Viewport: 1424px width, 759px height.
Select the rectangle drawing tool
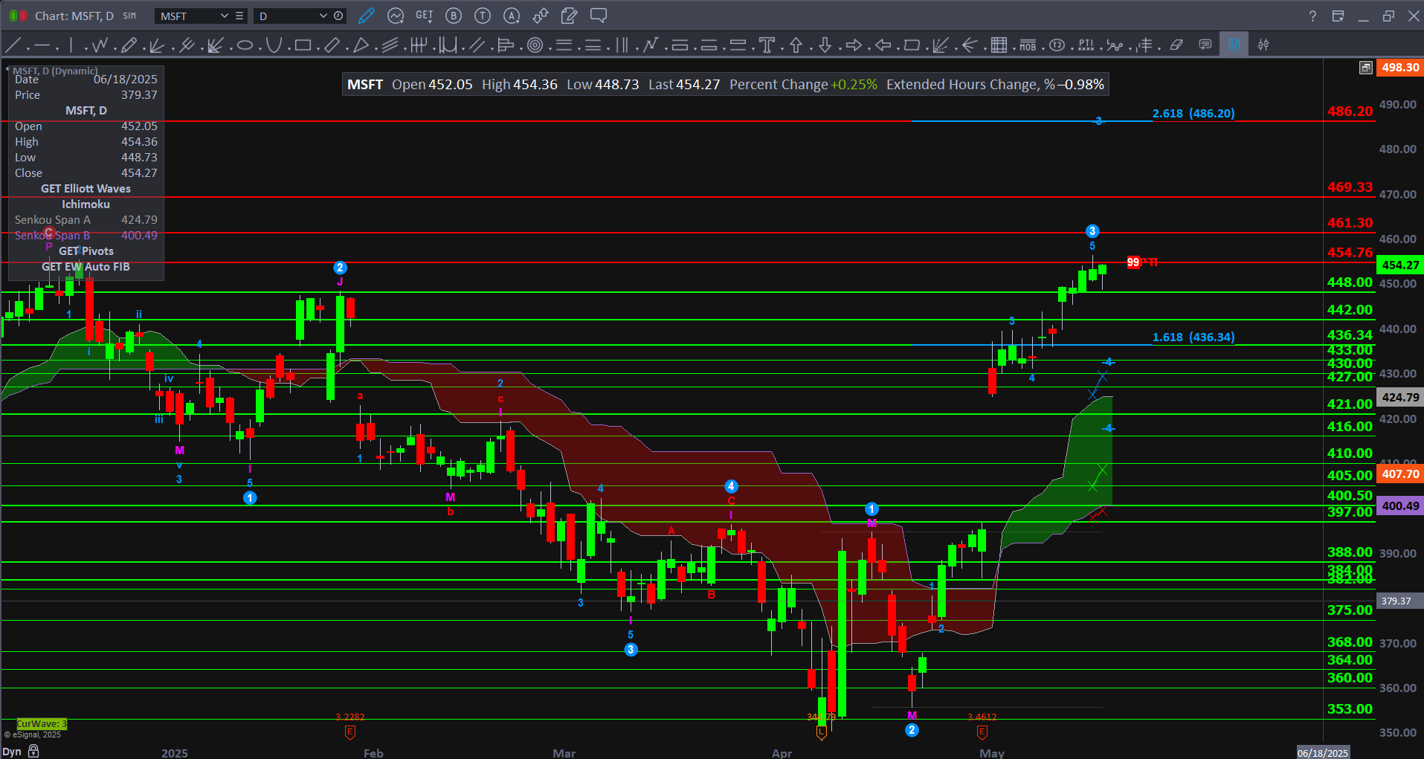tap(303, 45)
